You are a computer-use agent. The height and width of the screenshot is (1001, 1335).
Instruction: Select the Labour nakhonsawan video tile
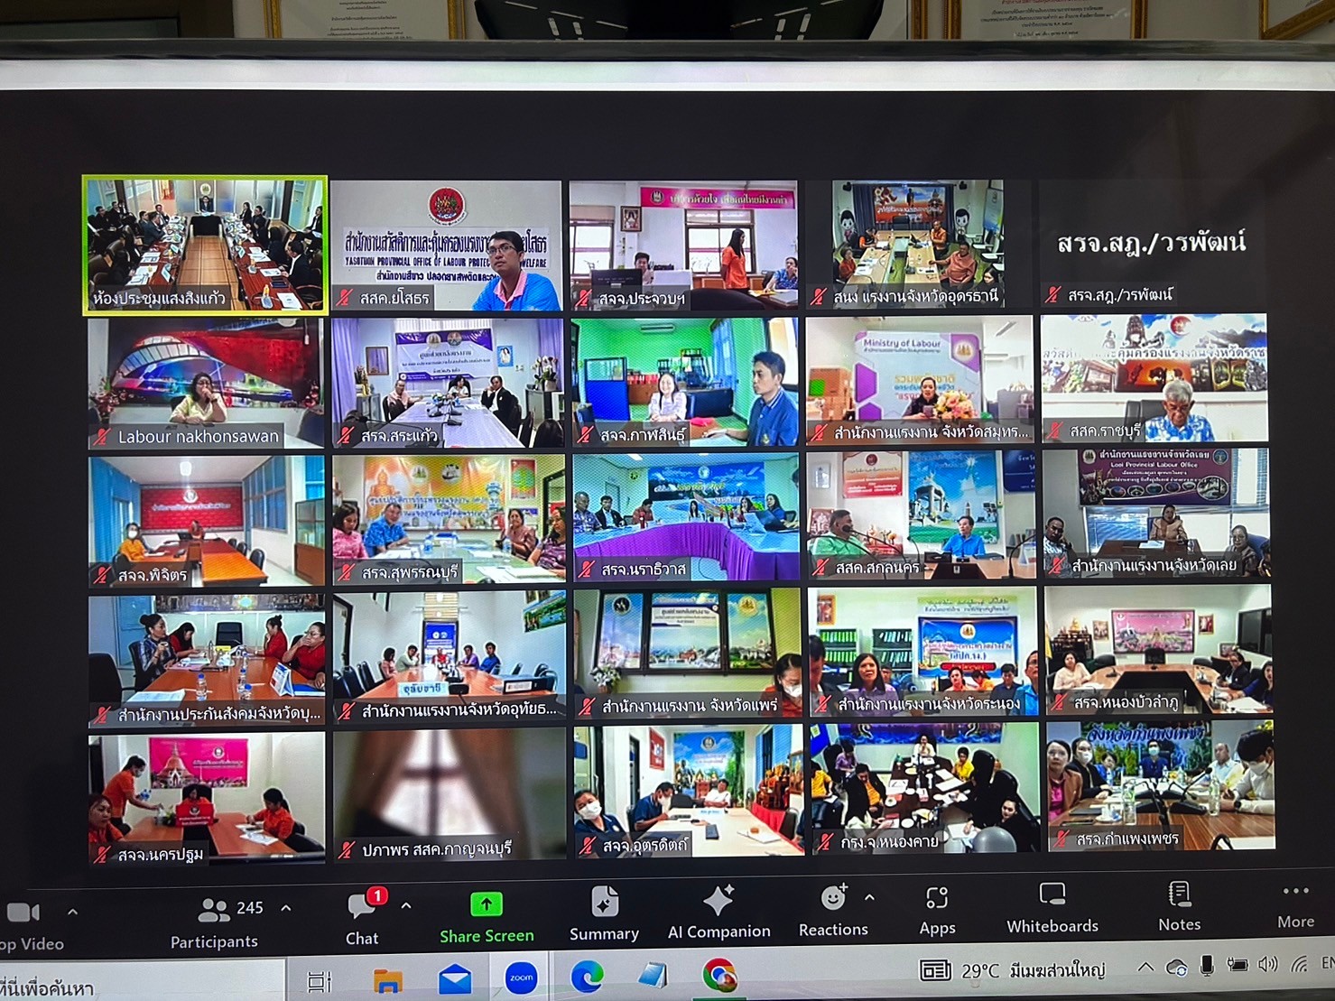(x=206, y=383)
